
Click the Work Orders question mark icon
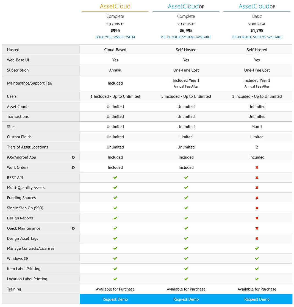click(73, 167)
